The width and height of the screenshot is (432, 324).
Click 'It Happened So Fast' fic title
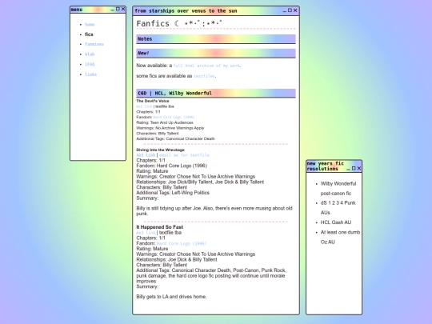(x=160, y=227)
